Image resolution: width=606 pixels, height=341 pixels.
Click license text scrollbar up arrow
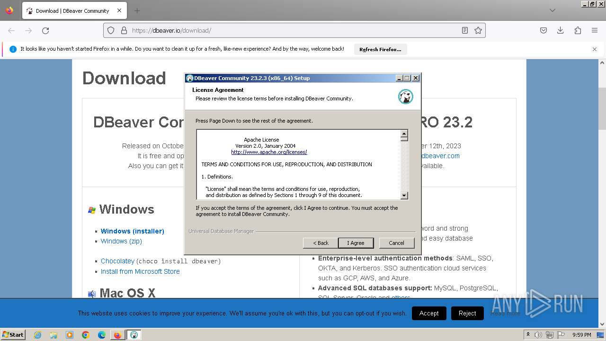pos(404,134)
